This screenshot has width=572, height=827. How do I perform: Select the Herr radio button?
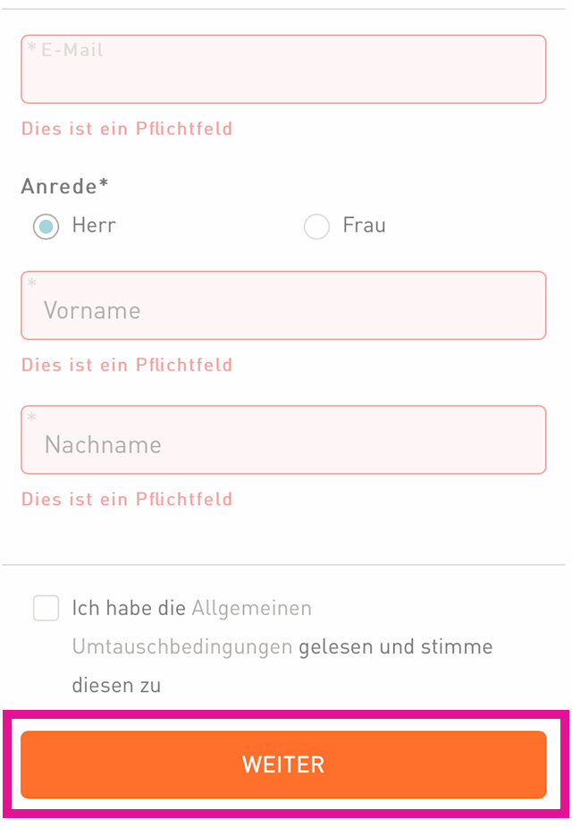tap(46, 227)
